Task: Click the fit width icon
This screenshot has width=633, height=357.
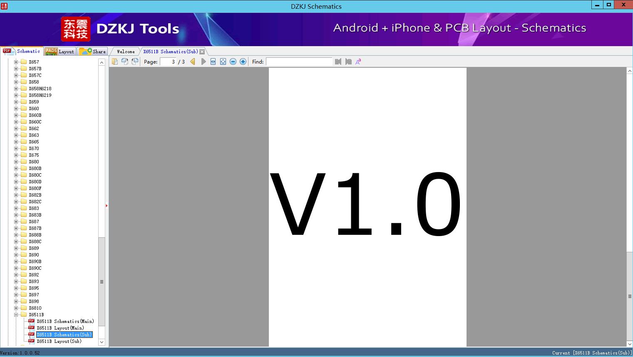Action: [213, 62]
